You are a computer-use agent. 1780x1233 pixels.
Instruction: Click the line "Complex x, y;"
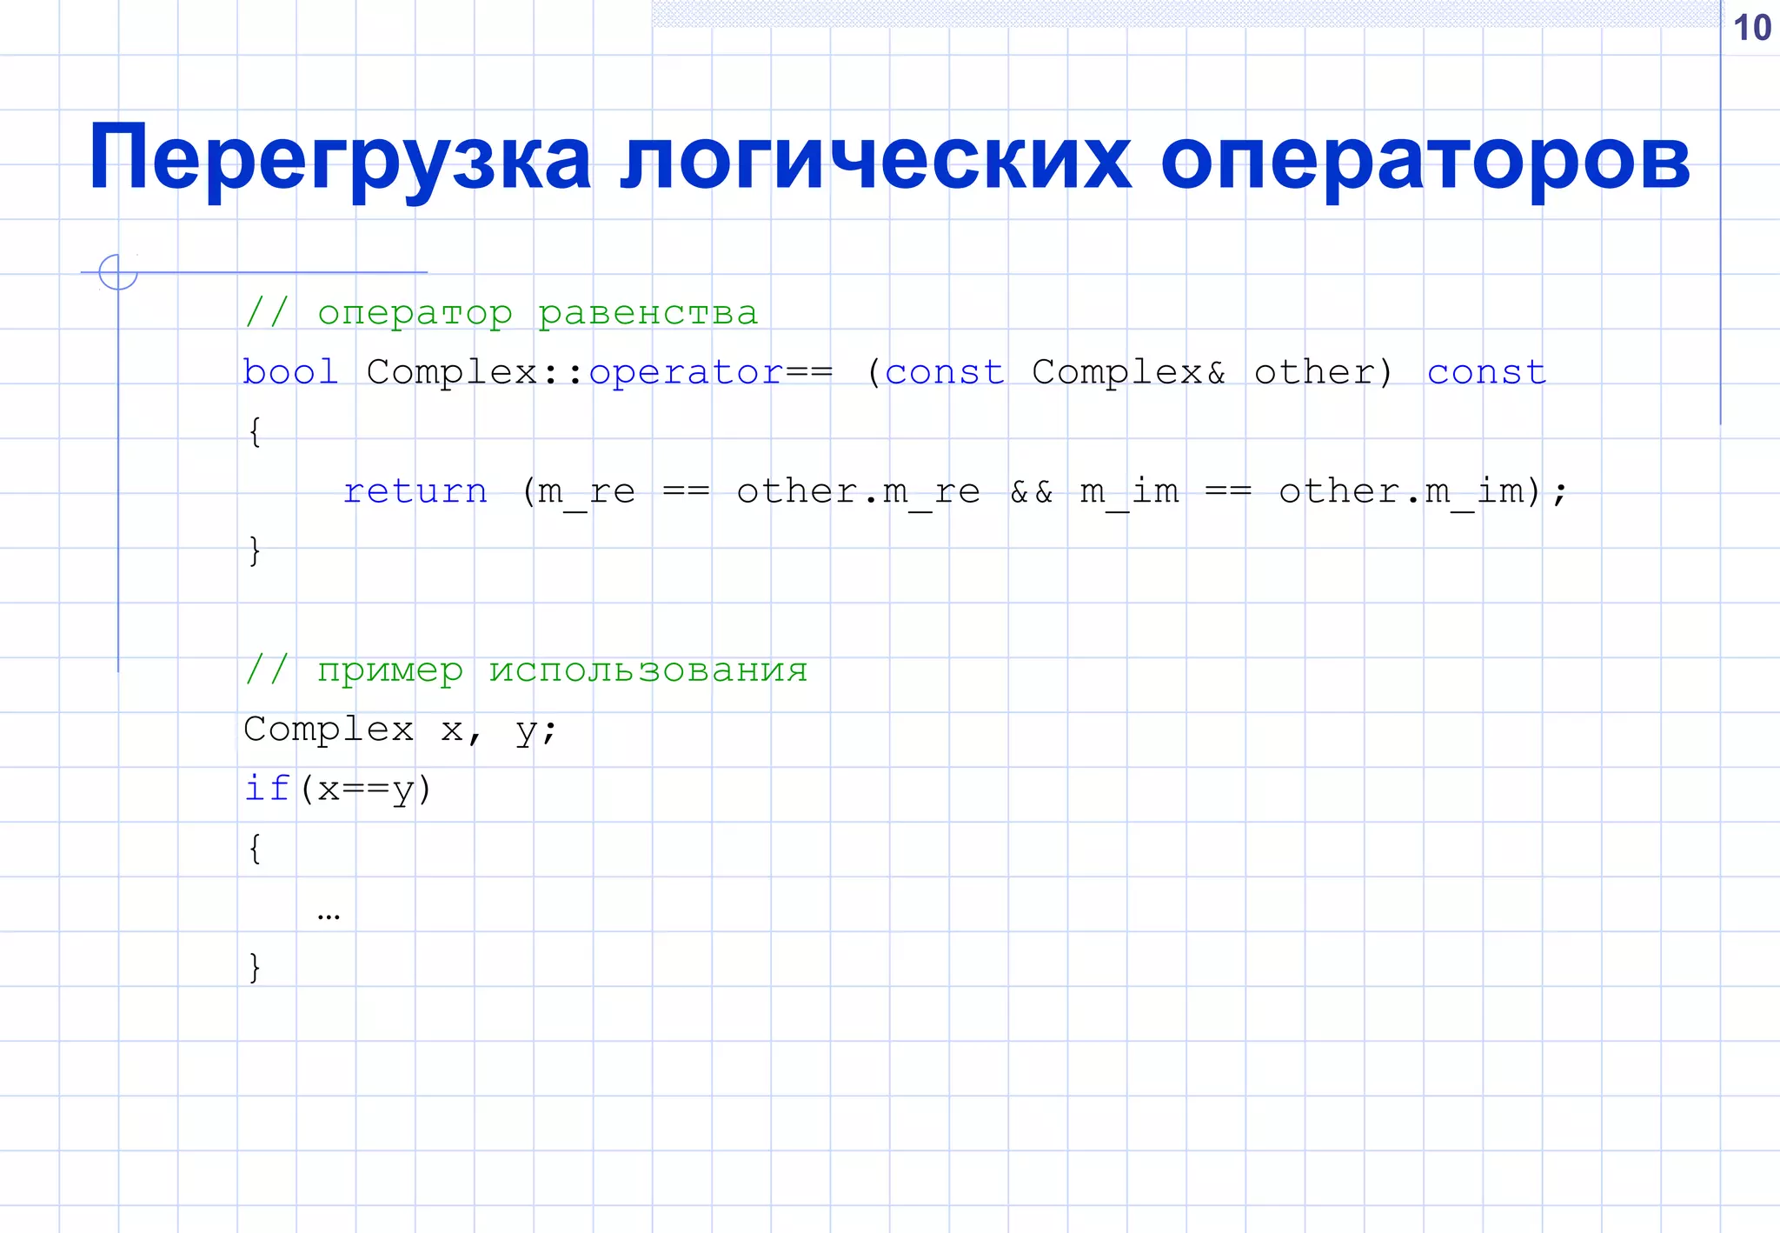coord(401,730)
